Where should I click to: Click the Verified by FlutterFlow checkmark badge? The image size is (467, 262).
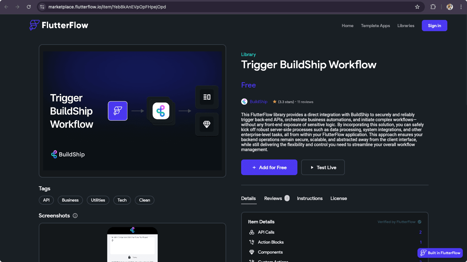click(x=420, y=222)
